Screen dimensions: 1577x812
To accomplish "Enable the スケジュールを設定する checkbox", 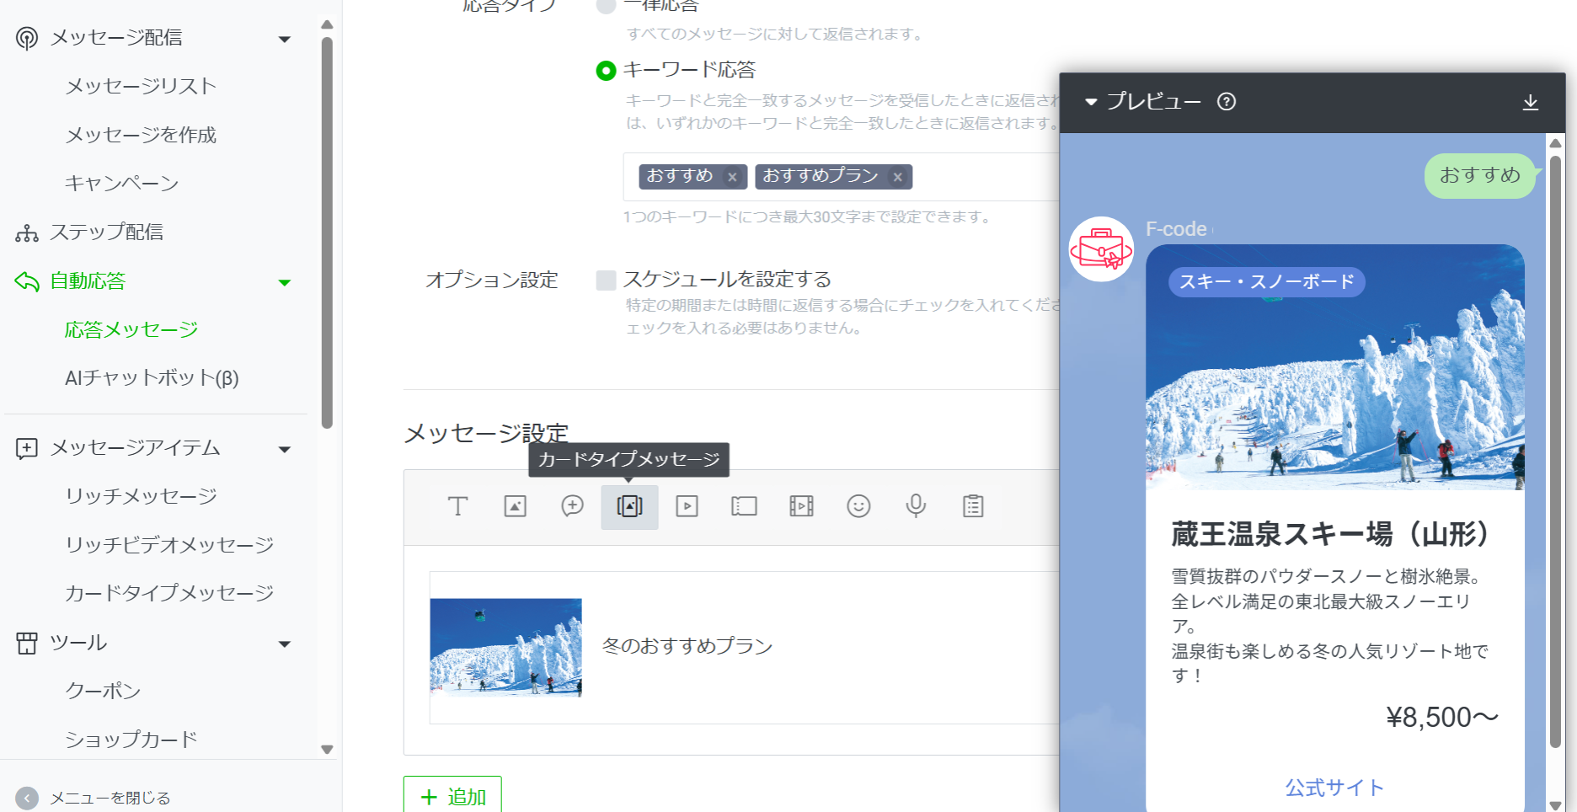I will click(606, 280).
